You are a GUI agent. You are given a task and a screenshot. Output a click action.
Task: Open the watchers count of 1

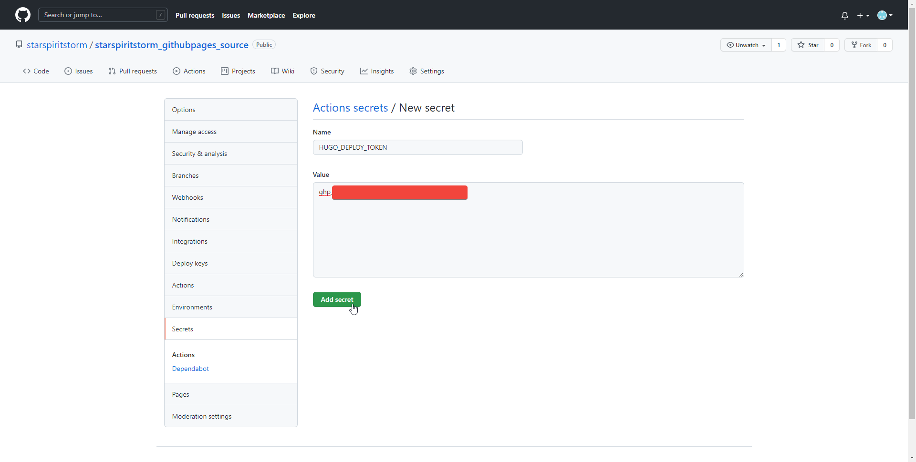pos(779,45)
